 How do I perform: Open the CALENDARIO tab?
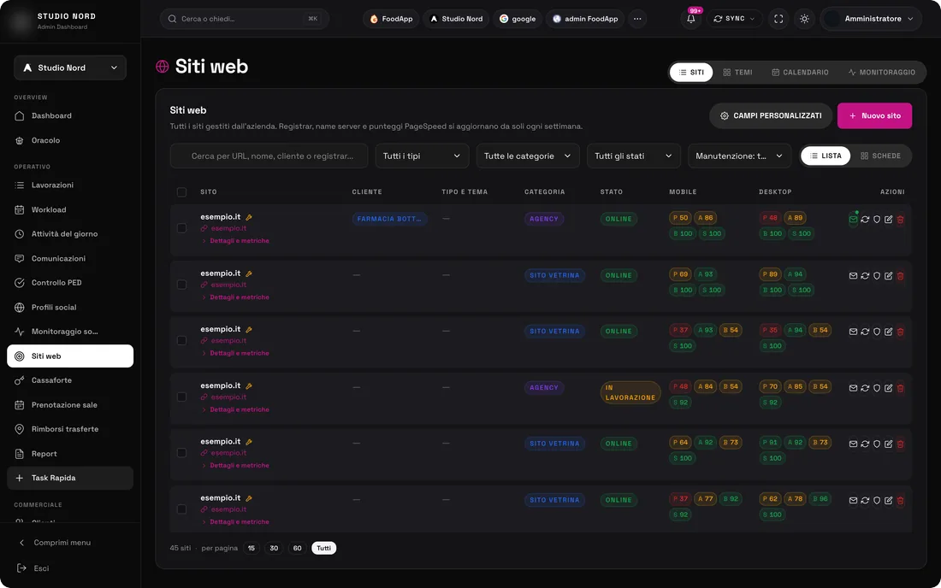(x=800, y=72)
